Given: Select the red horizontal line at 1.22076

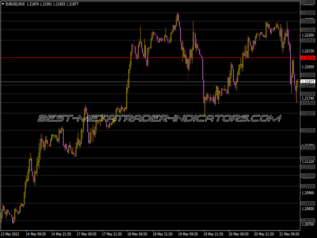Looking at the screenshot, I should [151, 58].
